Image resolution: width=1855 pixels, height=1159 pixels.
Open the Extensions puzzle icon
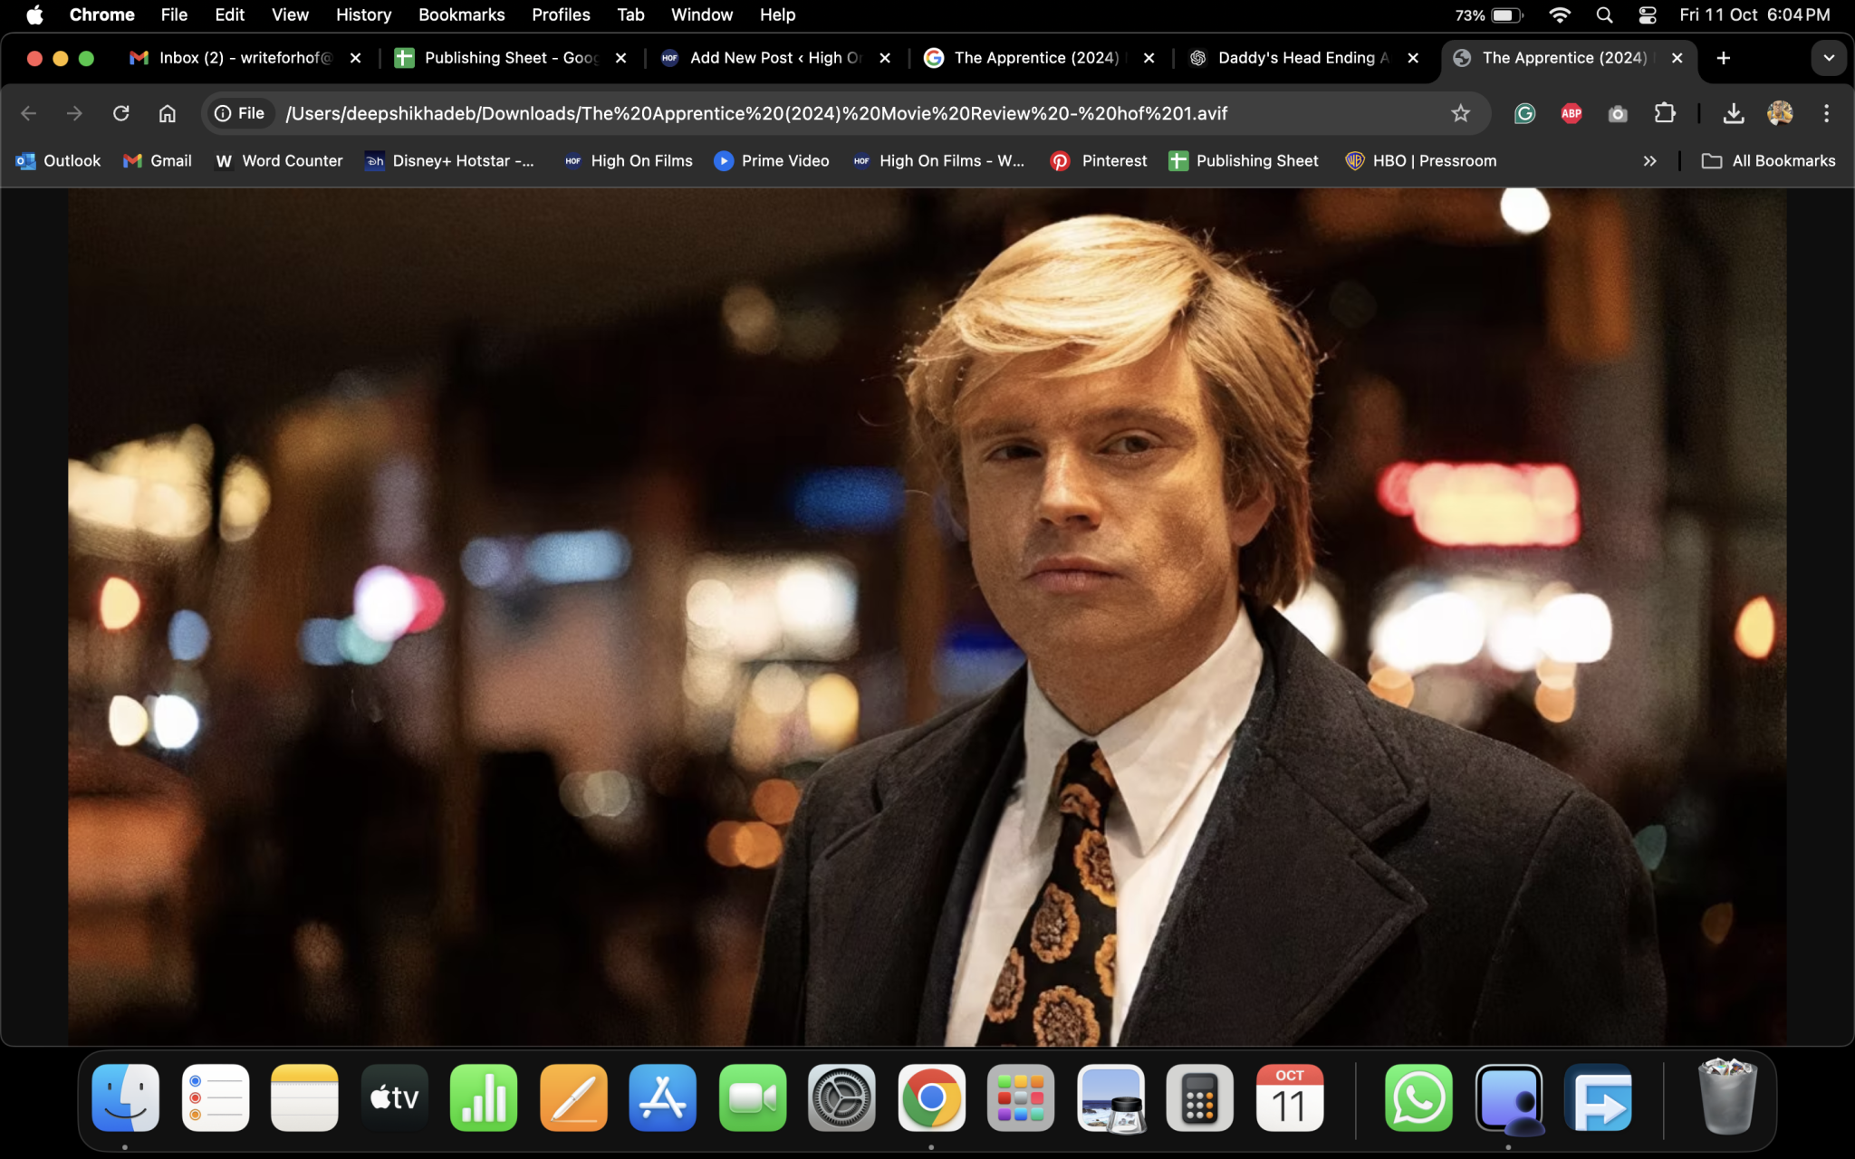click(x=1665, y=113)
